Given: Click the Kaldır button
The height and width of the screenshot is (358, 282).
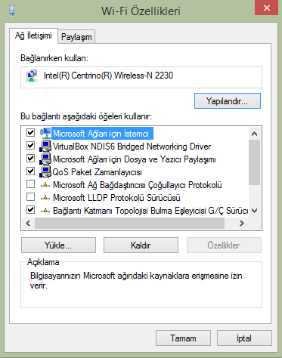Looking at the screenshot, I should coord(141,245).
